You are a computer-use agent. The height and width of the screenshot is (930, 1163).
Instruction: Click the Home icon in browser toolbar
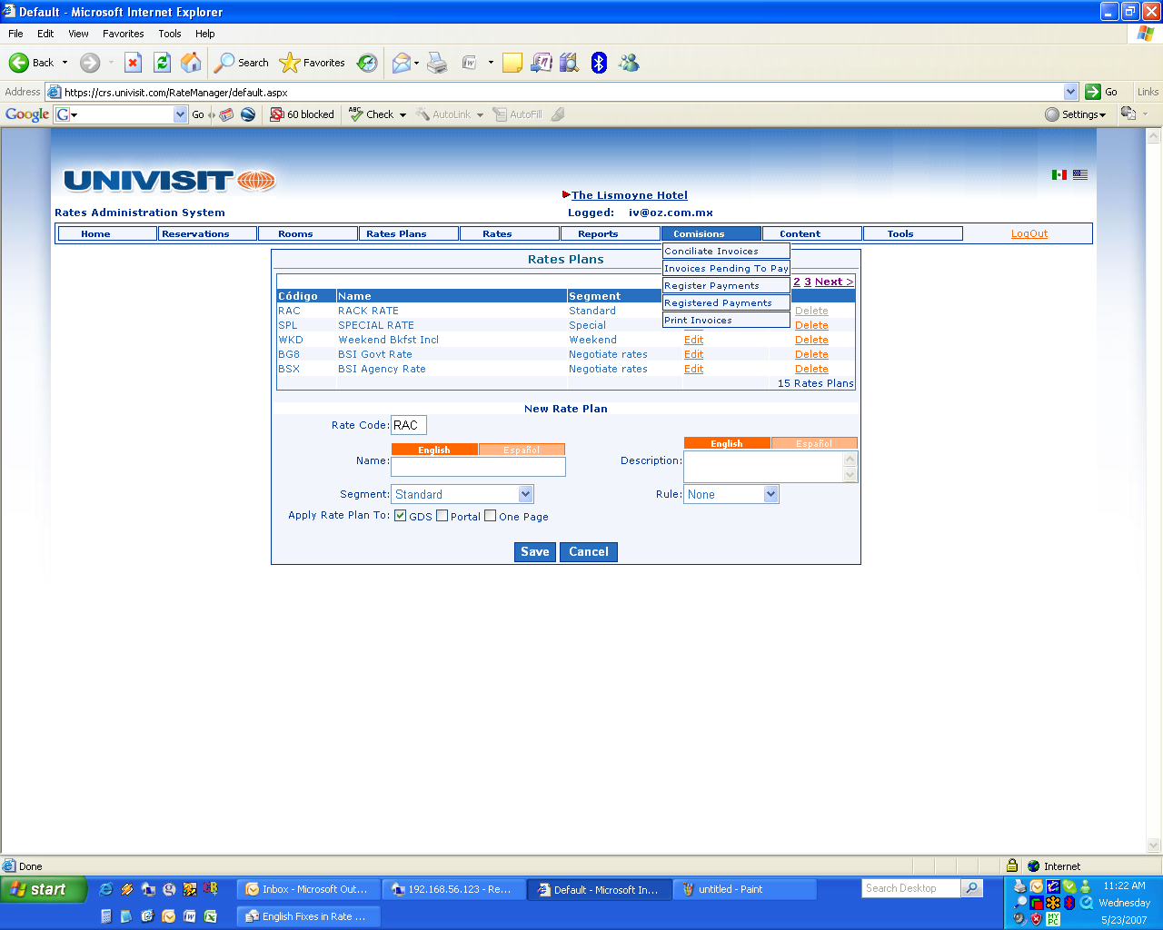(191, 63)
